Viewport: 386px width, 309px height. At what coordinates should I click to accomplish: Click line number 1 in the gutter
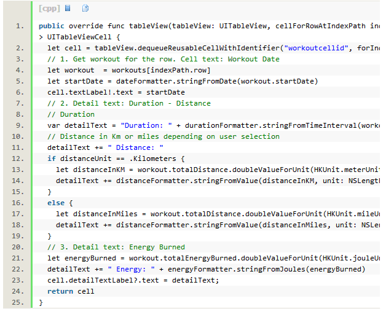20,26
